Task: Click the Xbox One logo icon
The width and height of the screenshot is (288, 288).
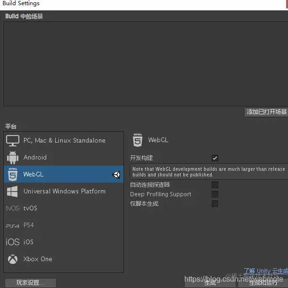Action: click(13, 259)
